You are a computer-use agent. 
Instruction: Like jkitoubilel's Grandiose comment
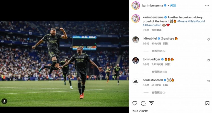pos(209,40)
